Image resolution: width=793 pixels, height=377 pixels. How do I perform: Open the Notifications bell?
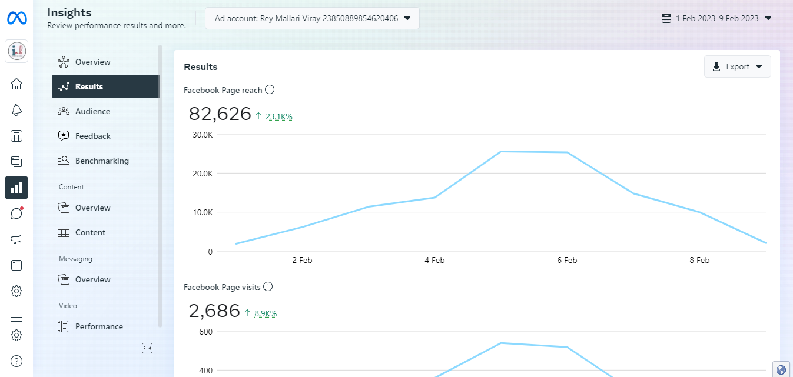[16, 110]
